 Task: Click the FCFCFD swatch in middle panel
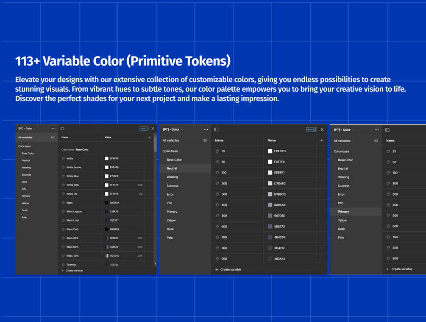270,151
